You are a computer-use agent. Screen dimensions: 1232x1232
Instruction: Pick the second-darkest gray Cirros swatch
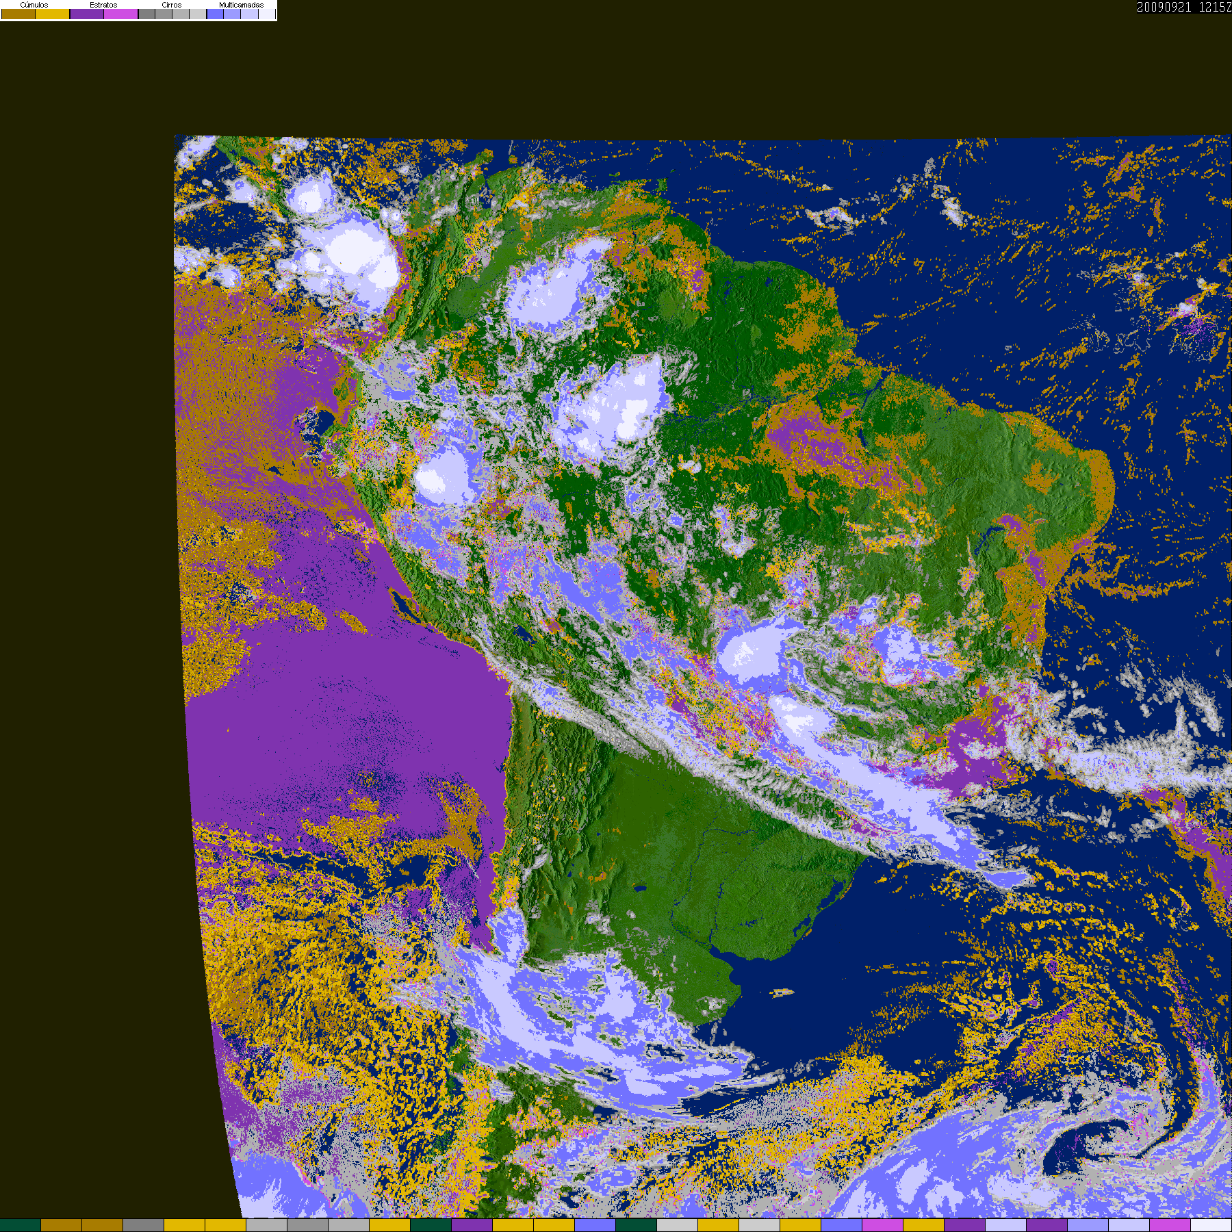tap(164, 14)
